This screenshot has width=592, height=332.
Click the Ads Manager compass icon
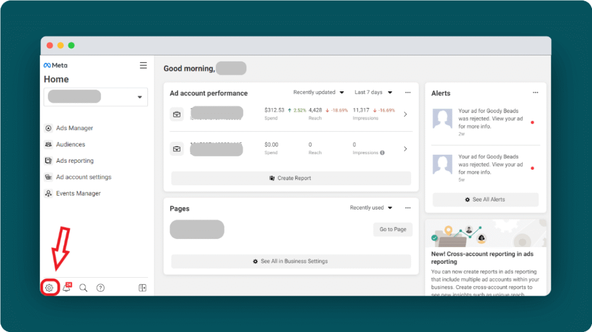click(49, 128)
